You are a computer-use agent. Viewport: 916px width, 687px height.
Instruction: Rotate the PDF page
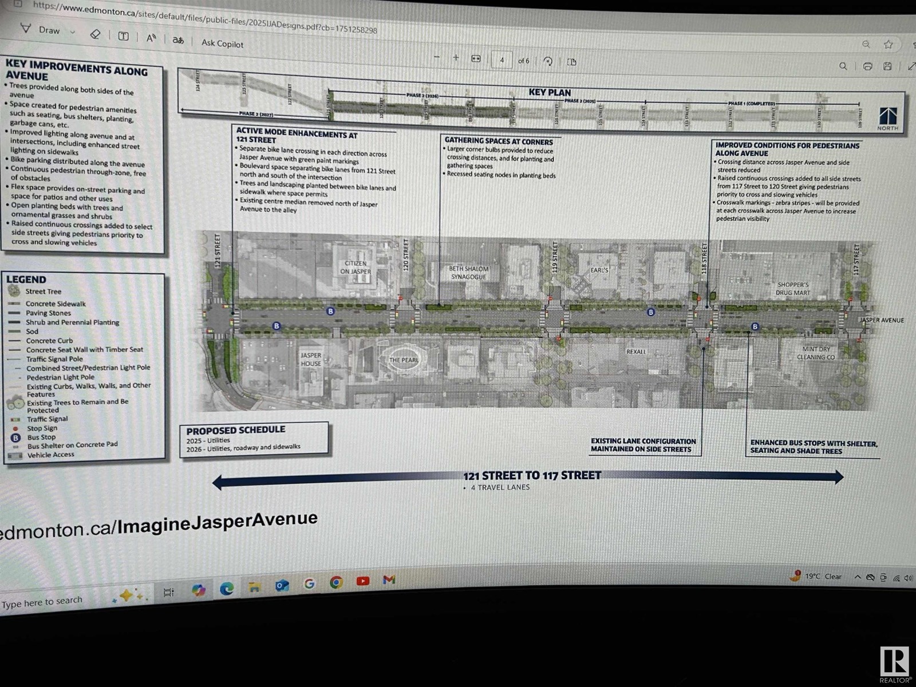tap(548, 61)
